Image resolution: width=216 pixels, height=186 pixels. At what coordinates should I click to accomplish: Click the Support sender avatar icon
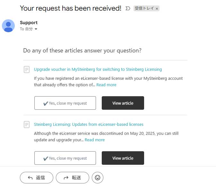(x=8, y=26)
